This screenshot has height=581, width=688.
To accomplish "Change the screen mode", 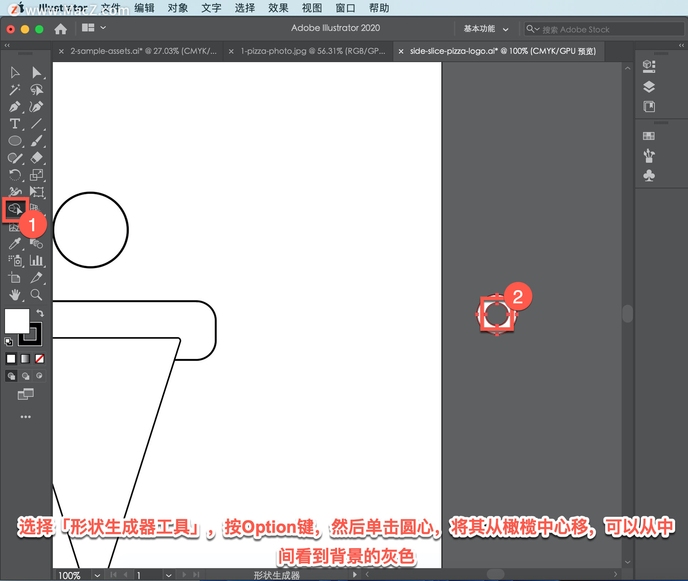I will [25, 394].
